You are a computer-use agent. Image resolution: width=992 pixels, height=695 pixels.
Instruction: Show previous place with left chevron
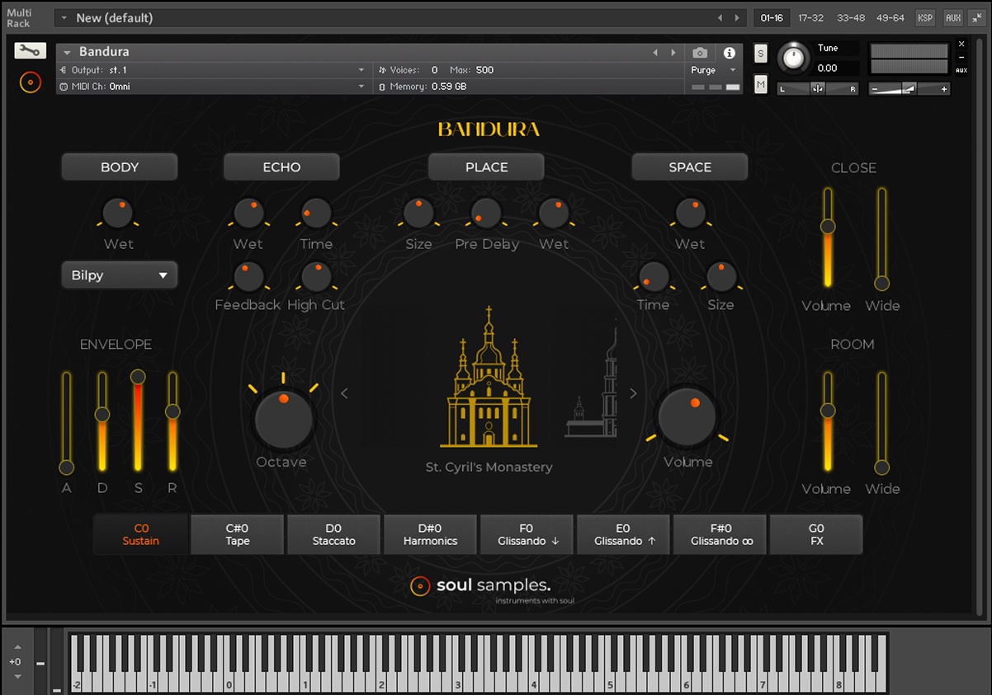tap(344, 393)
